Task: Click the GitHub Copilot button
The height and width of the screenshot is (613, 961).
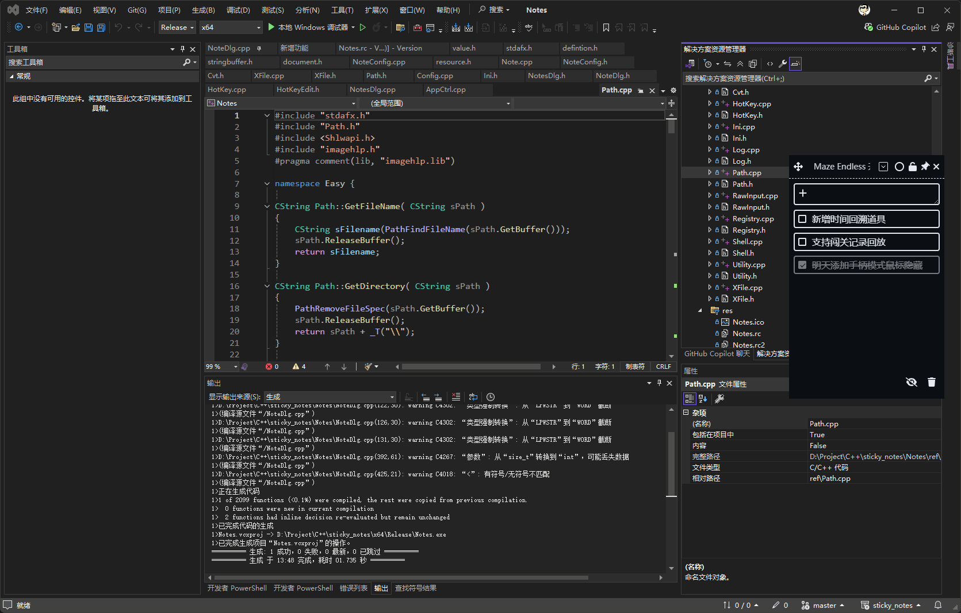Action: pyautogui.click(x=895, y=28)
